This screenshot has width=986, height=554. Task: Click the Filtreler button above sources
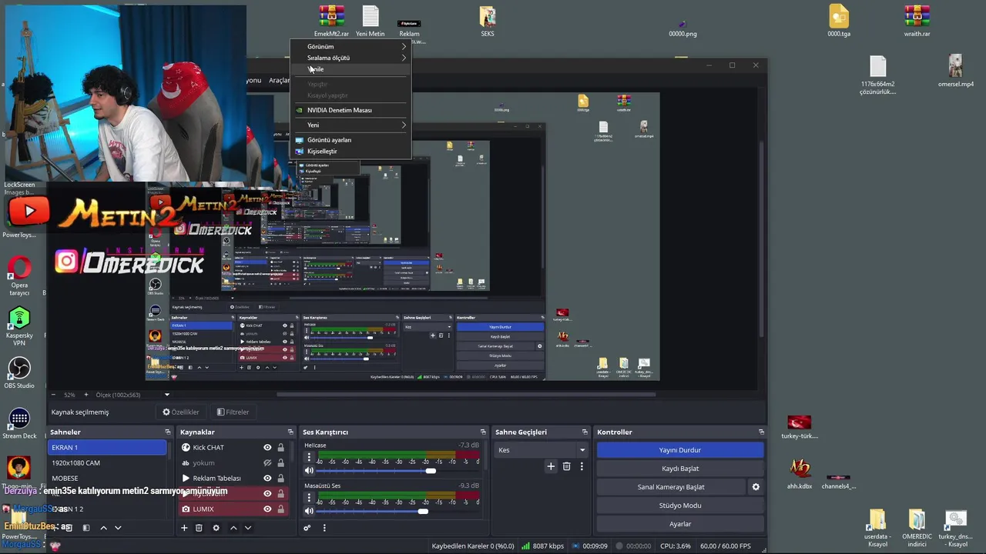click(x=233, y=412)
